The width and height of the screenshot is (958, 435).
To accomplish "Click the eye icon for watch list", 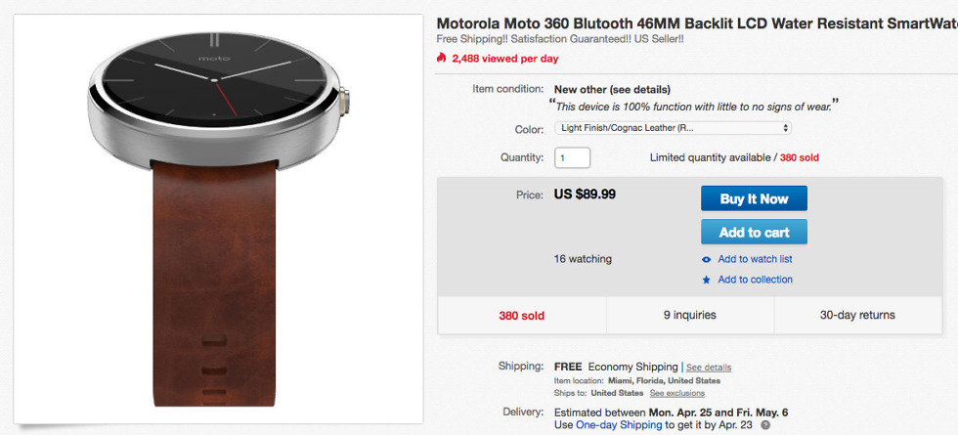I will pos(707,259).
